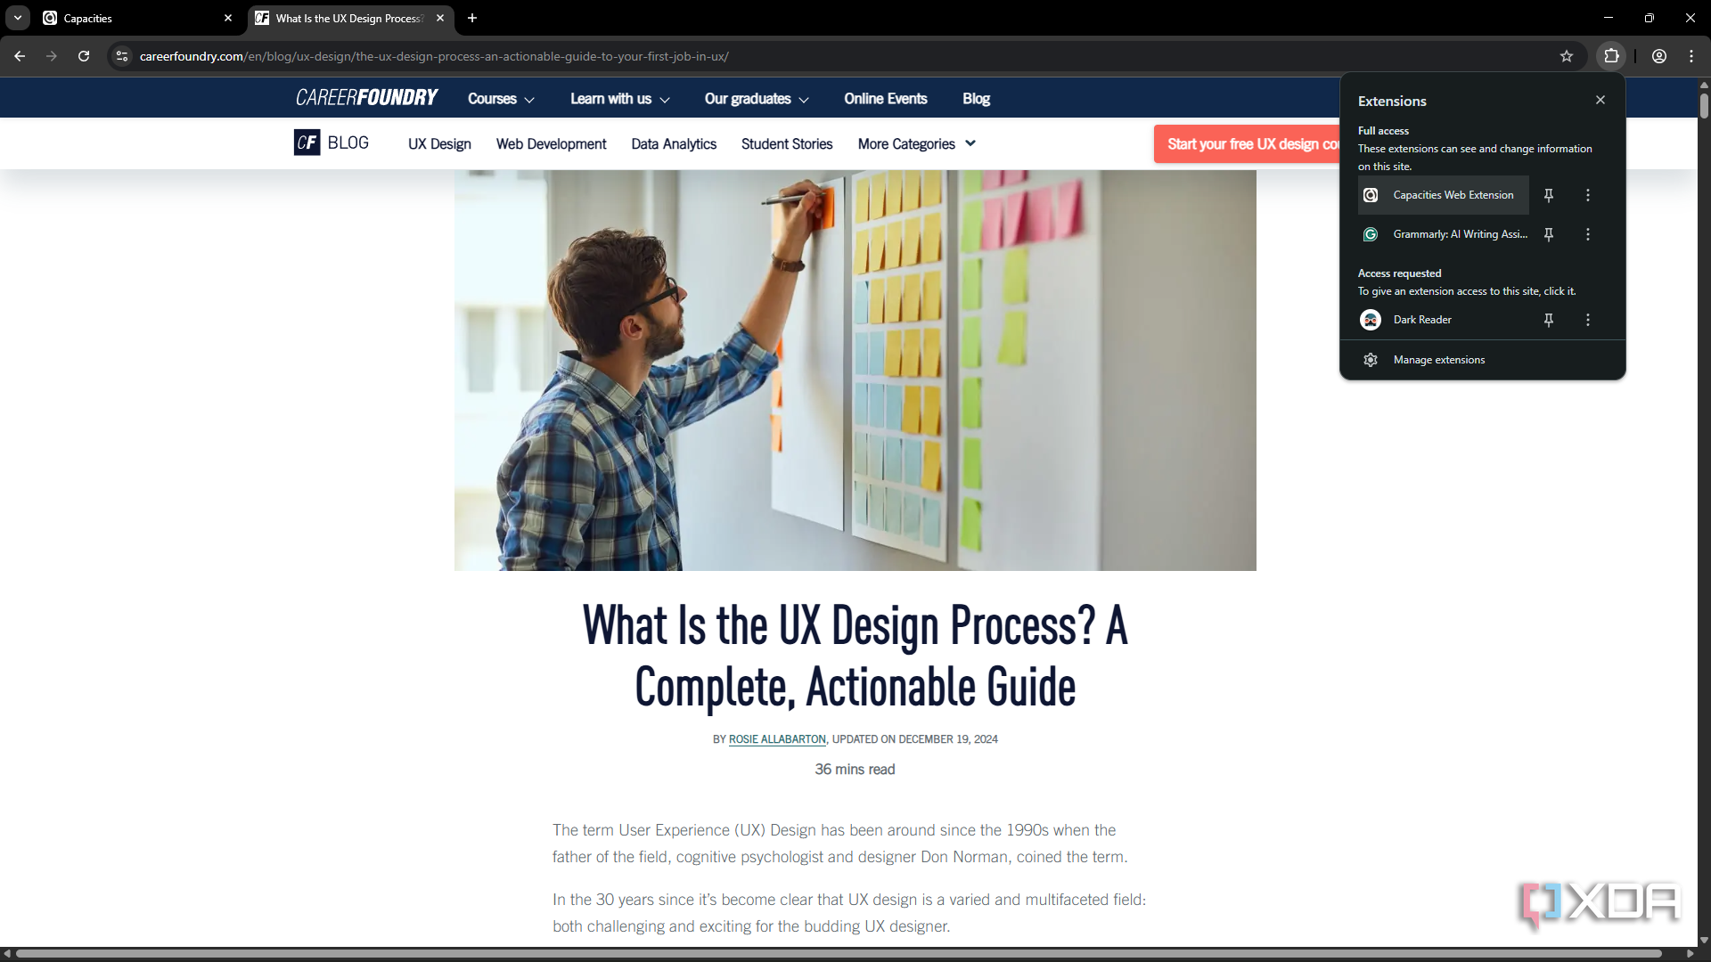The height and width of the screenshot is (962, 1711).
Task: Pin the Dark Reader extension
Action: point(1549,320)
